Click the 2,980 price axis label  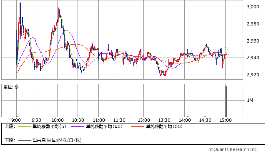pos(253,24)
